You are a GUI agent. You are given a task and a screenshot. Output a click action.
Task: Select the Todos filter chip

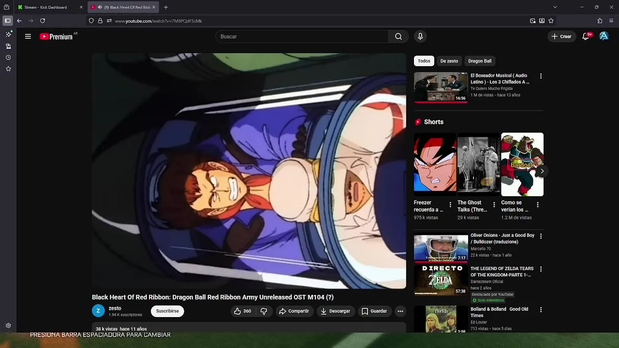424,61
